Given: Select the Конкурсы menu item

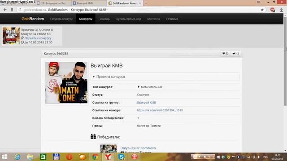Looking at the screenshot, I should pyautogui.click(x=86, y=19).
